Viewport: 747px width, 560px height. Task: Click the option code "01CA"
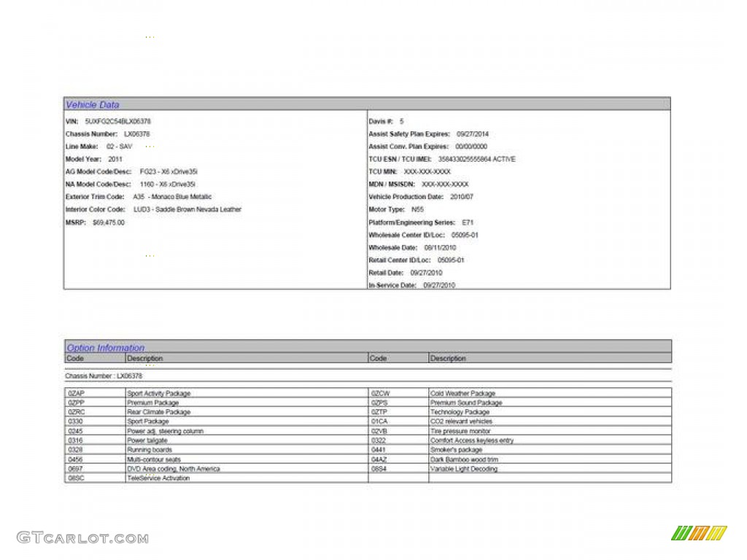tap(379, 421)
